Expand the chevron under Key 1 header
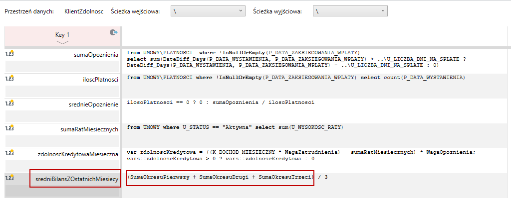The width and height of the screenshot is (511, 203). pyautogui.click(x=62, y=42)
